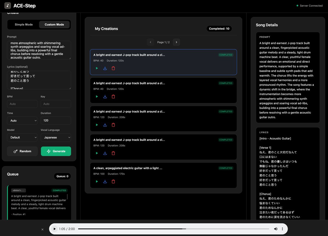Click the Queue: 0 badge

click(62, 176)
